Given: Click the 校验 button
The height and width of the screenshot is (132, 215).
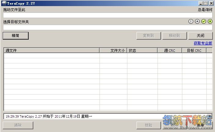Looking at the screenshot, I should pyautogui.click(x=148, y=125).
